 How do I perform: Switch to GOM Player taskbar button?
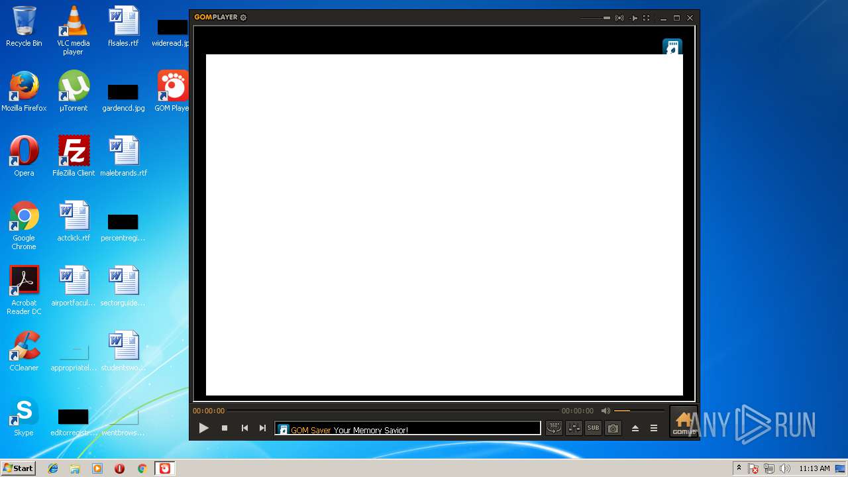point(164,468)
